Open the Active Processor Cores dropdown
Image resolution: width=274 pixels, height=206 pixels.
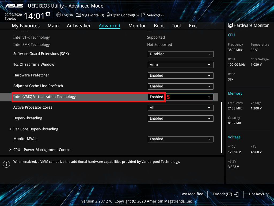[x=180, y=108]
